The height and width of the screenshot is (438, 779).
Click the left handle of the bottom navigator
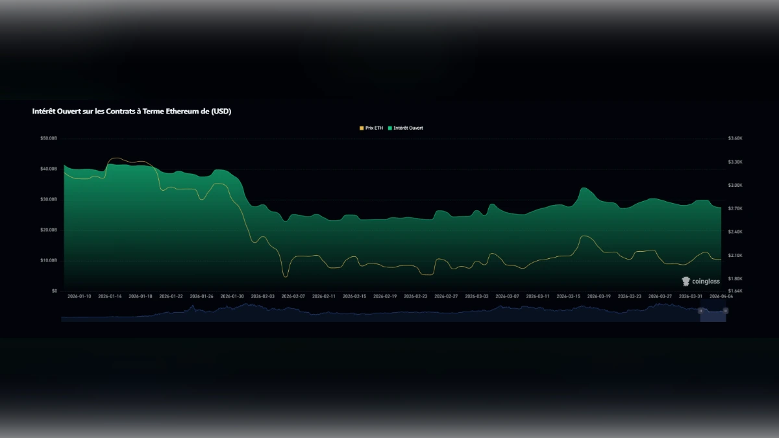pos(701,312)
